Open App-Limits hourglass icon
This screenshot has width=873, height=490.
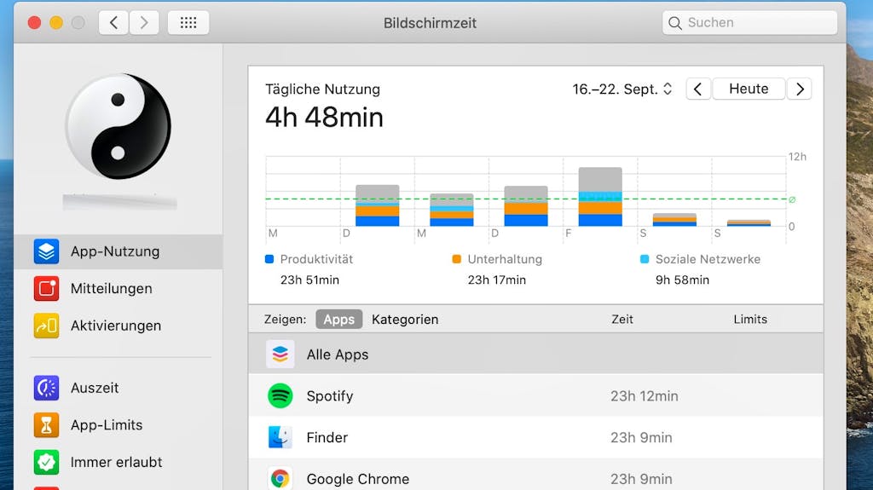pyautogui.click(x=46, y=425)
